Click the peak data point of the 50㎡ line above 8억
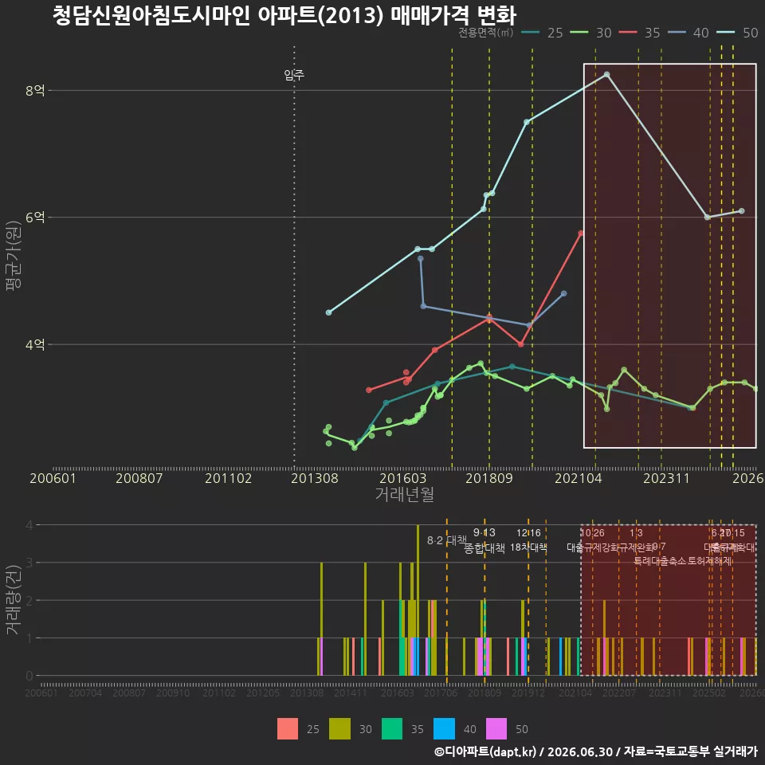Viewport: 765px width, 765px height. (x=607, y=75)
